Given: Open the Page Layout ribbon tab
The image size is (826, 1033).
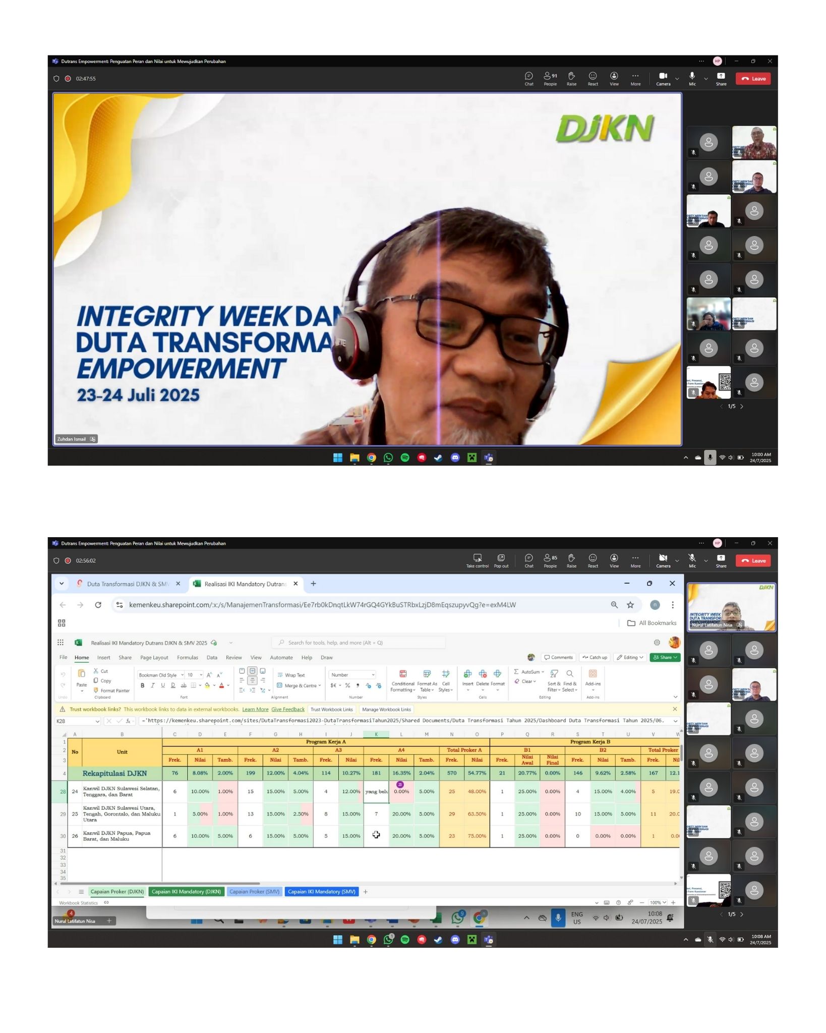Looking at the screenshot, I should (154, 658).
